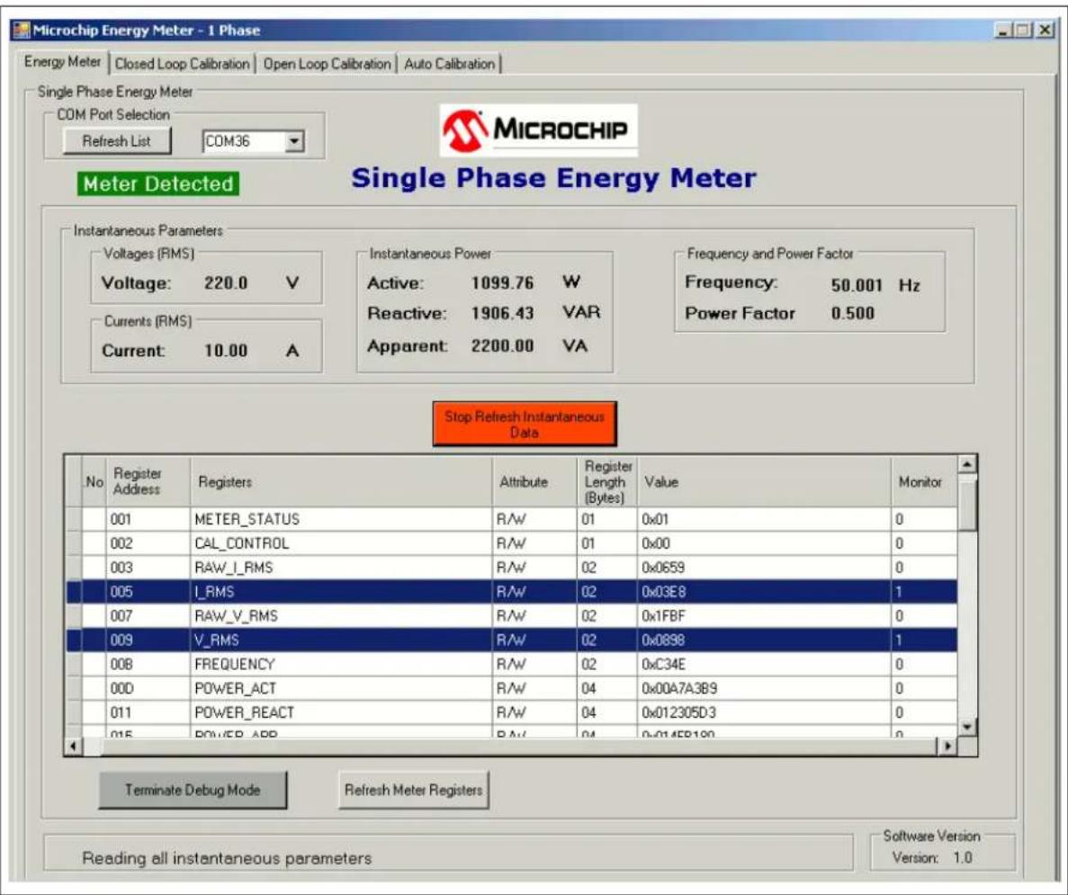Image resolution: width=1068 pixels, height=895 pixels.
Task: Select the POWER_ACT register cell
Action: [341, 689]
